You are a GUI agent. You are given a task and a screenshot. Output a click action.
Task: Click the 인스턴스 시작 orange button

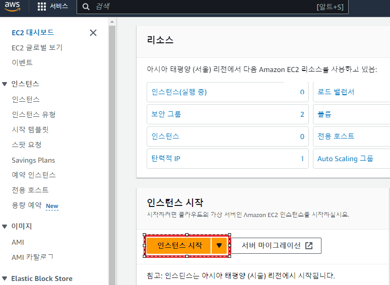pos(178,246)
